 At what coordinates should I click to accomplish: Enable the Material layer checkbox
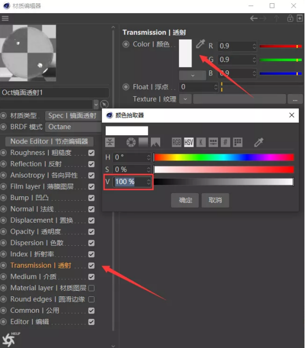point(91,288)
